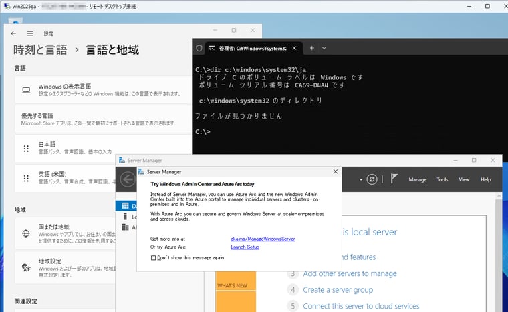Open a new terminal tab with plus
This screenshot has width=508, height=312.
click(311, 48)
